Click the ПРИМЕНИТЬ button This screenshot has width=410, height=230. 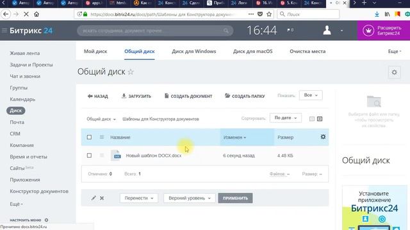[235, 198]
